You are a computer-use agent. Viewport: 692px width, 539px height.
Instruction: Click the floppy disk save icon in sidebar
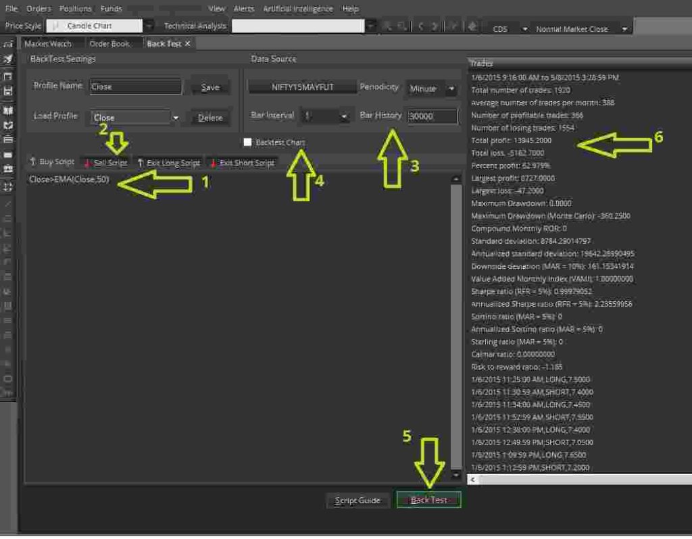(x=8, y=91)
